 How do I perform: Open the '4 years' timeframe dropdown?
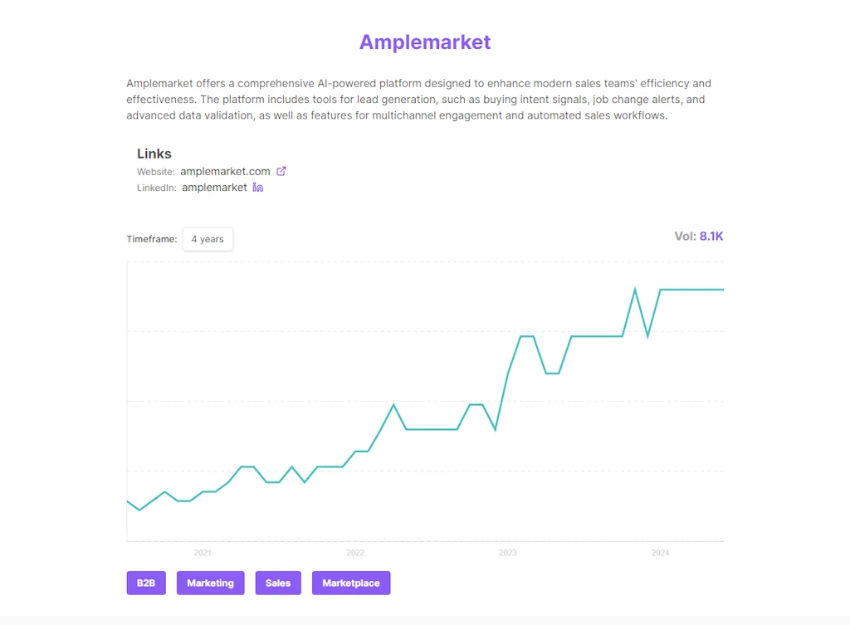click(x=208, y=239)
